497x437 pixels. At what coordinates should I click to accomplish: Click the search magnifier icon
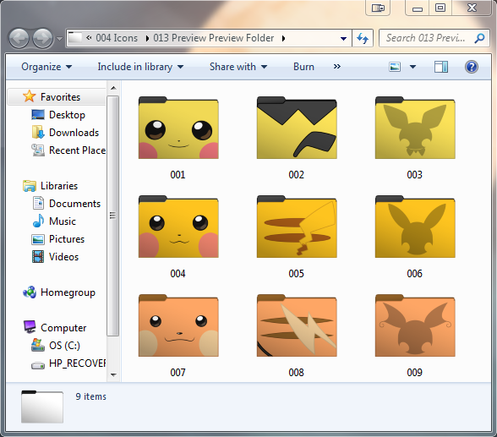[479, 38]
